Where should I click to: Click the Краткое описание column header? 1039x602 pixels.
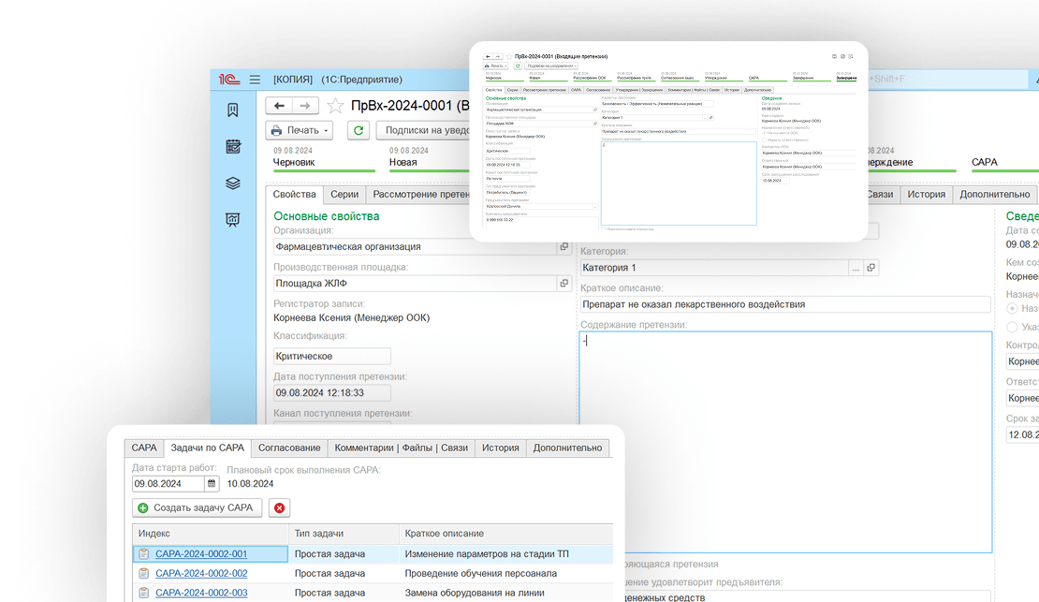(506, 534)
